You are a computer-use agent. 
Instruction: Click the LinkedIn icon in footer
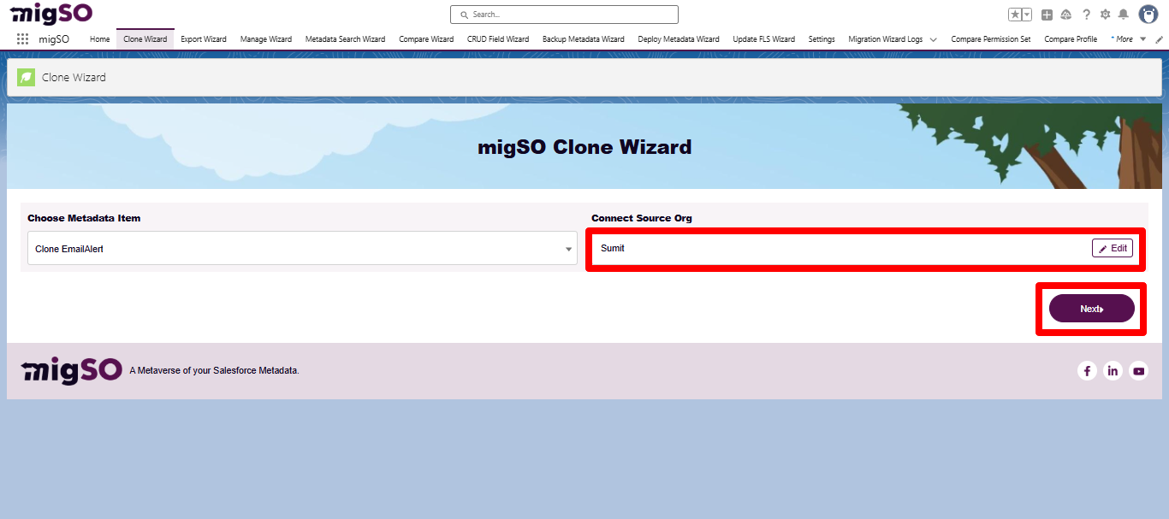(1113, 371)
